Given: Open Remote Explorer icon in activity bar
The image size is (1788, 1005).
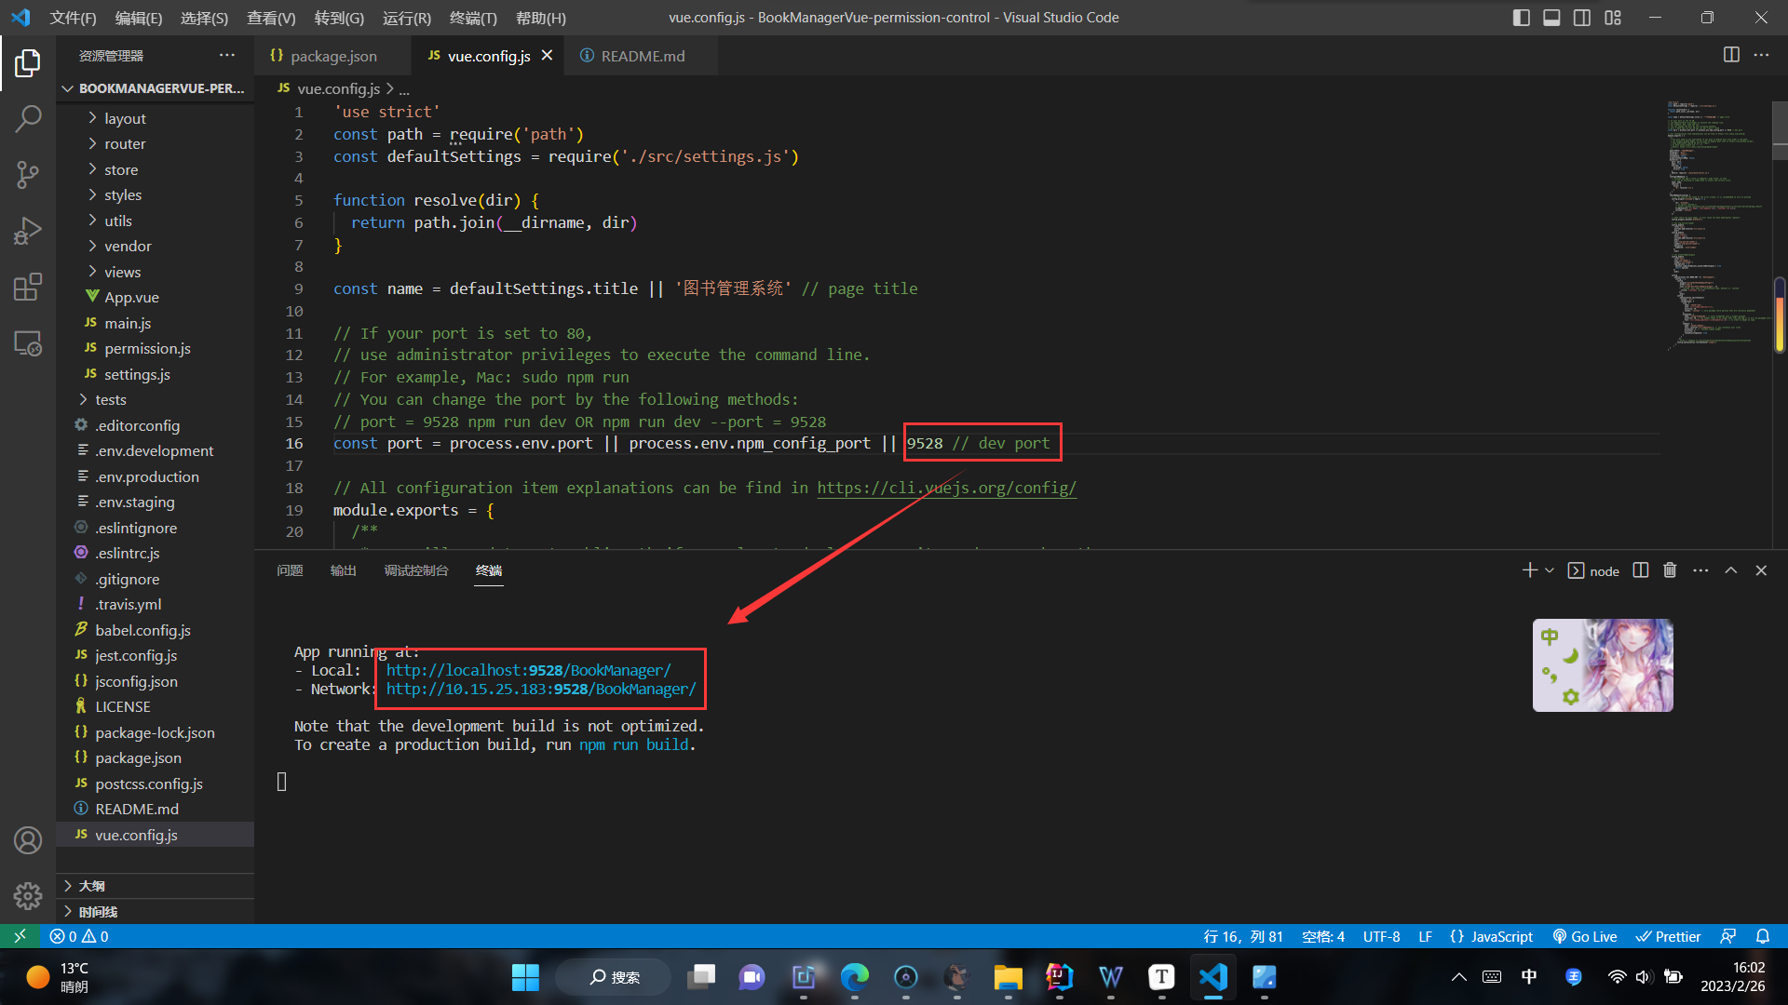Looking at the screenshot, I should 28,343.
